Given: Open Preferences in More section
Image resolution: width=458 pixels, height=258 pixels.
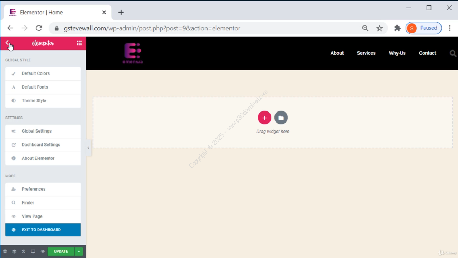Looking at the screenshot, I should pos(43,189).
